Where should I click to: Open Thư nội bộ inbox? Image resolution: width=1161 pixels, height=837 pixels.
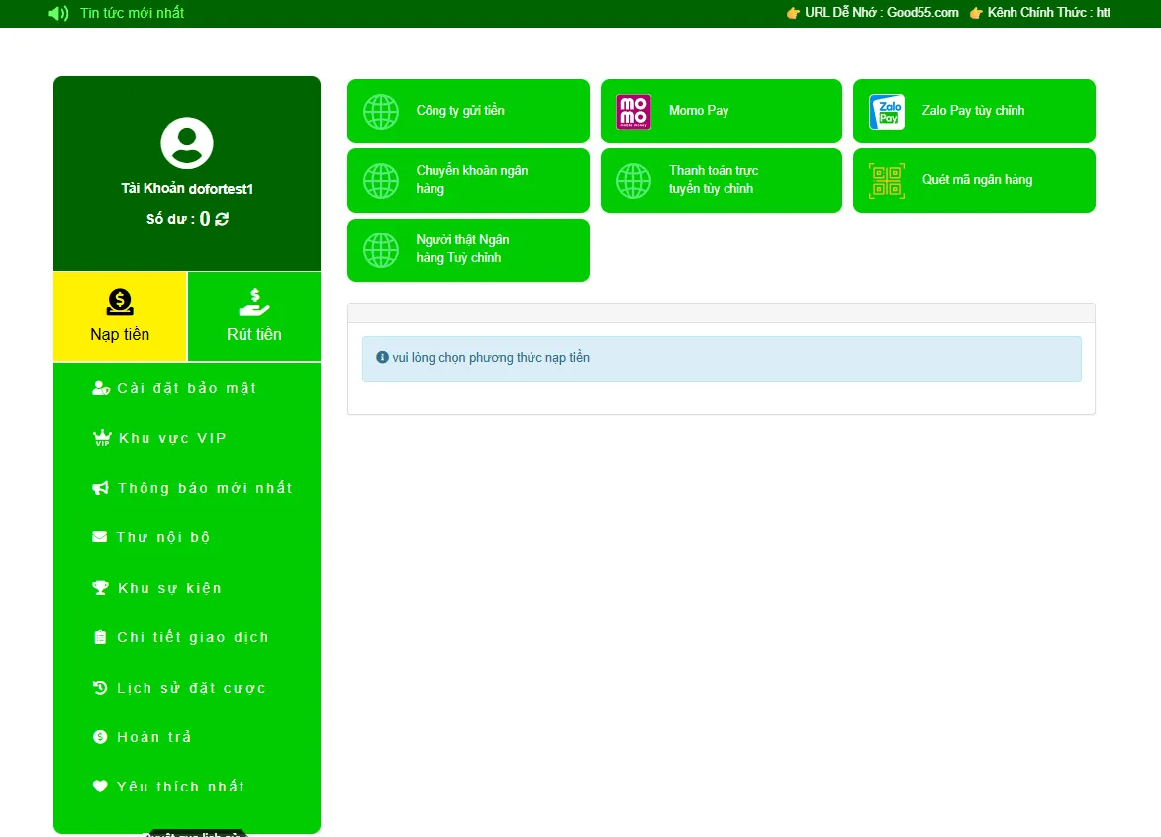[x=162, y=537]
